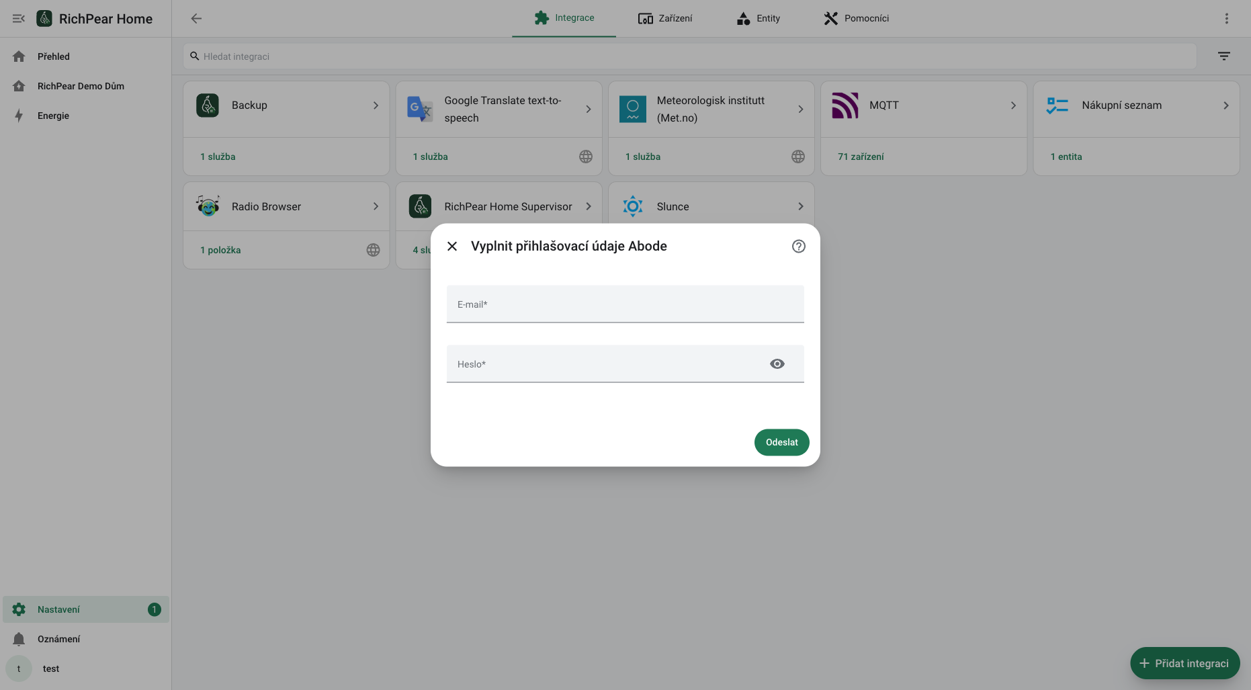The image size is (1251, 690).
Task: Click the Přidat integraci button
Action: [1185, 663]
